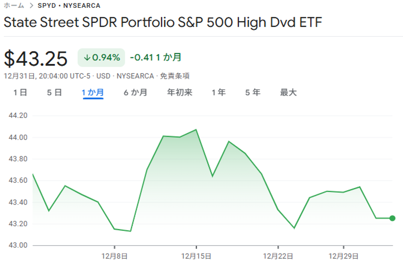
Task: Click the down arrow in the percentage badge
Action: point(87,57)
